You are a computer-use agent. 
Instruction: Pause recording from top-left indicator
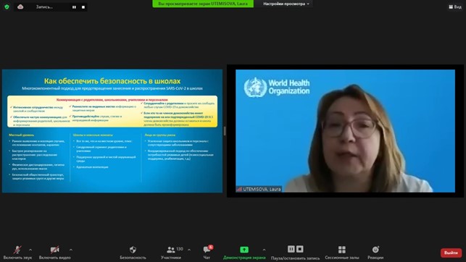click(x=74, y=7)
